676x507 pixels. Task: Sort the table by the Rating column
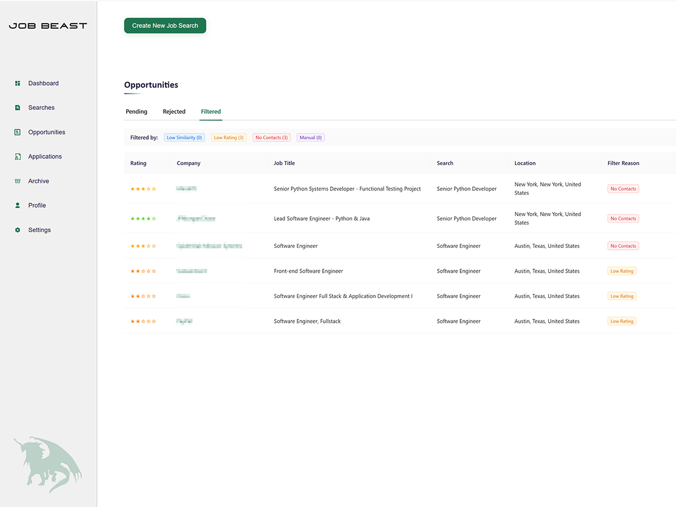point(138,163)
